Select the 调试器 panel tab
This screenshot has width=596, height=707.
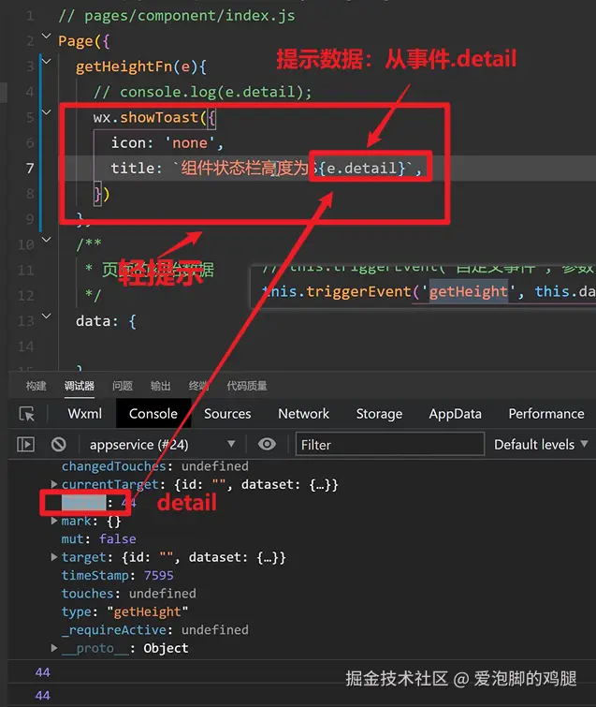(80, 386)
